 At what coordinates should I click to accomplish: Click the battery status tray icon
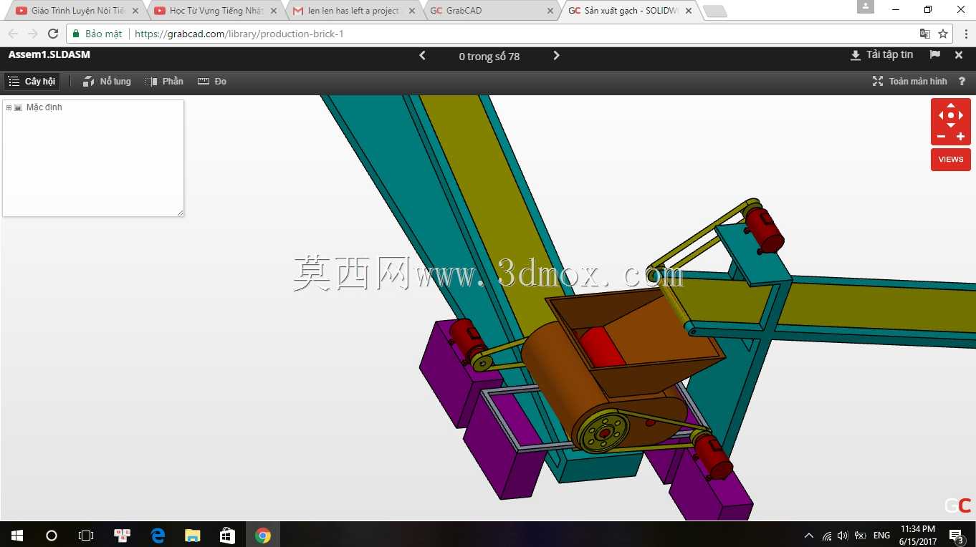coord(860,536)
